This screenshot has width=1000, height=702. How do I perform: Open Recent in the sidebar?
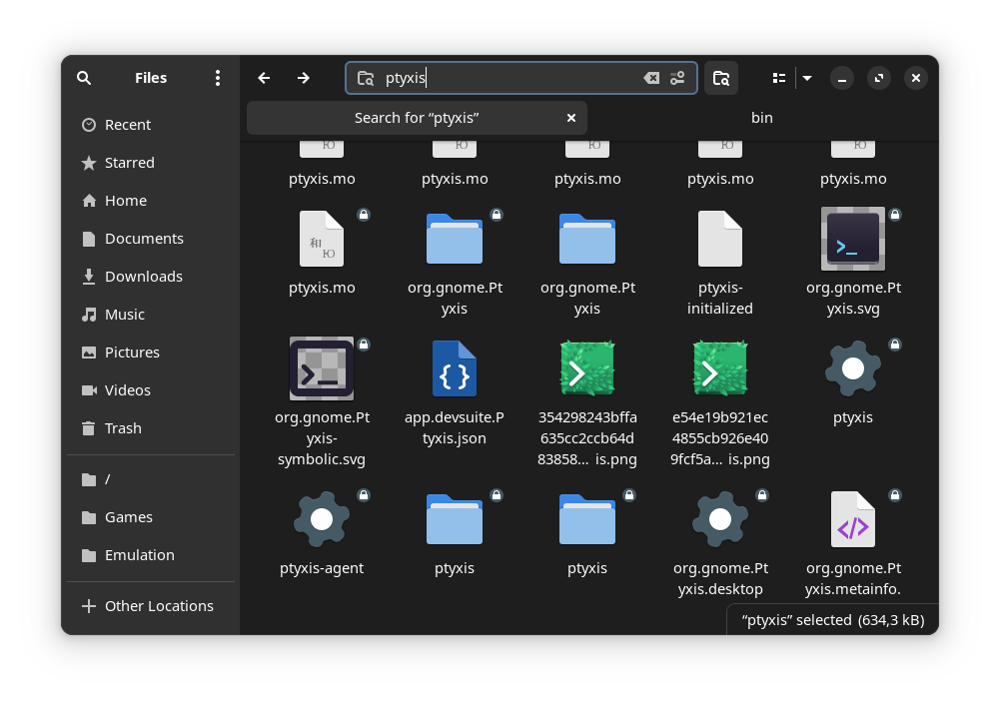pos(151,125)
